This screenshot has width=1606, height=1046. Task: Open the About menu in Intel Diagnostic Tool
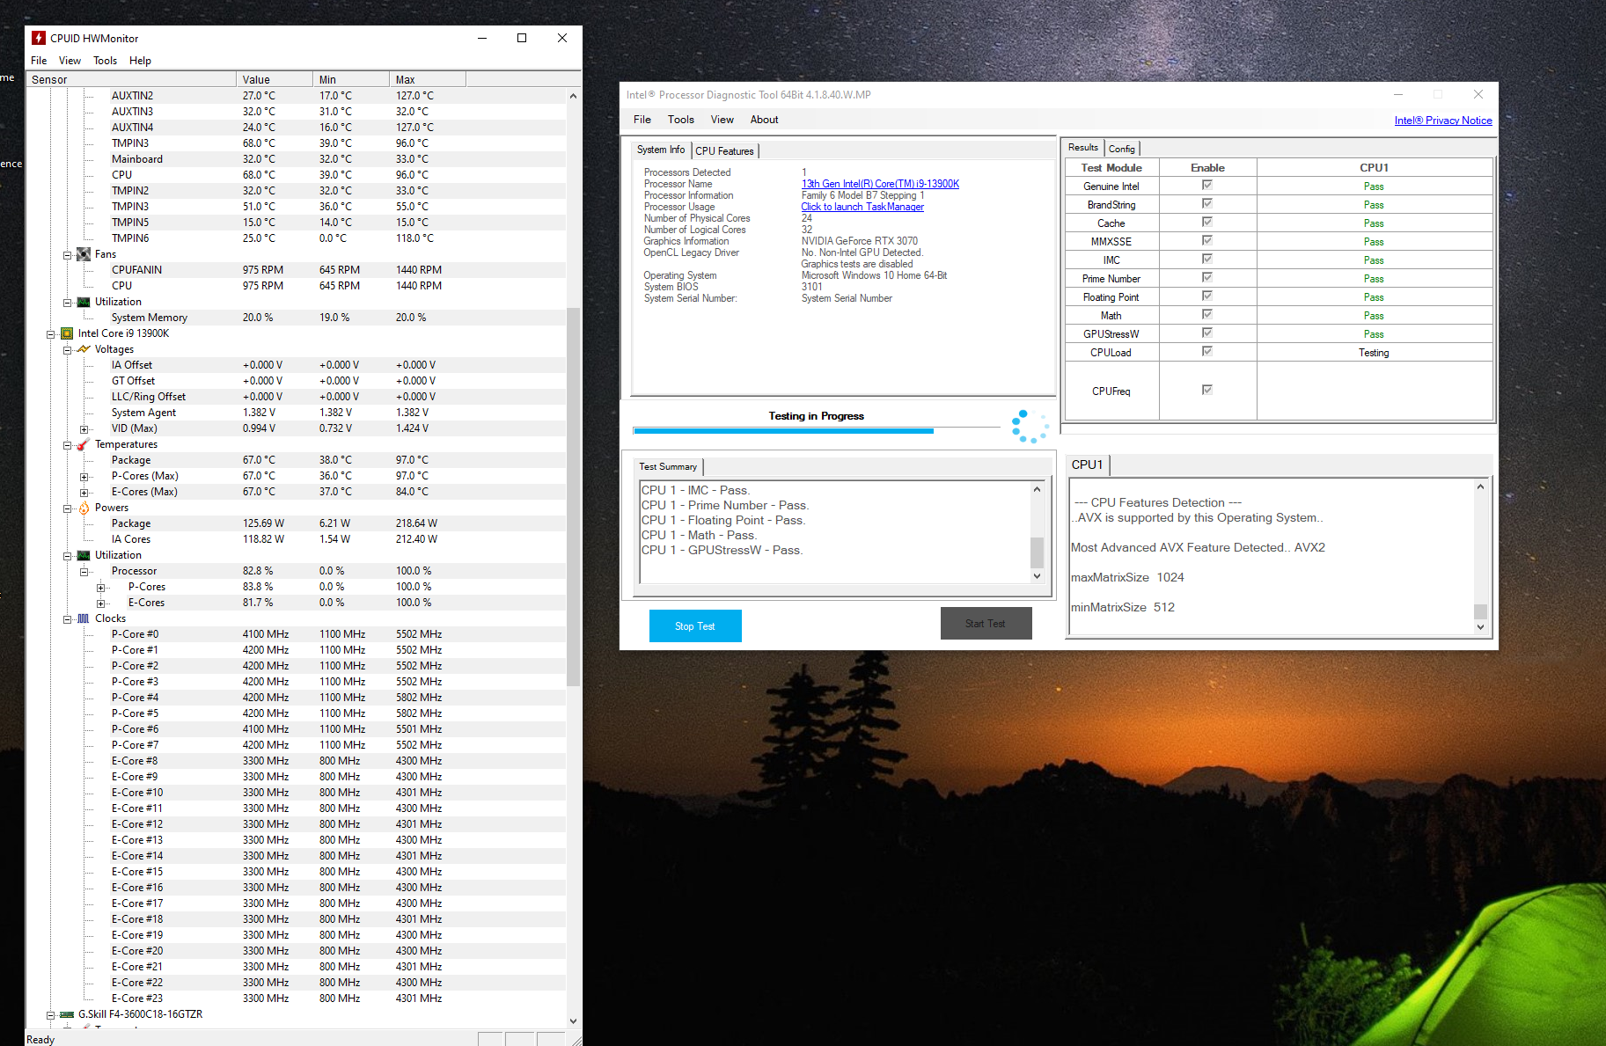point(764,120)
